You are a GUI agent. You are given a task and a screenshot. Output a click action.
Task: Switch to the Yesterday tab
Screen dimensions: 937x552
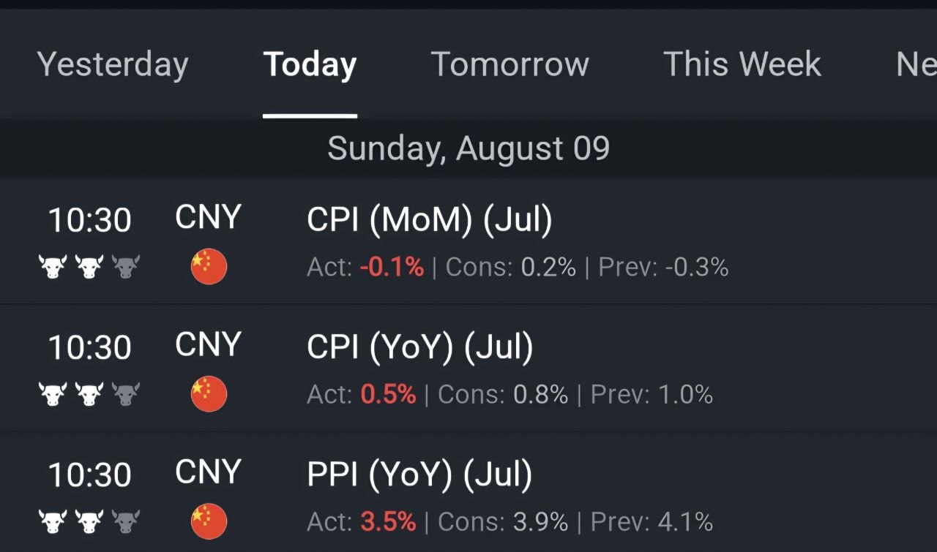[x=113, y=65]
